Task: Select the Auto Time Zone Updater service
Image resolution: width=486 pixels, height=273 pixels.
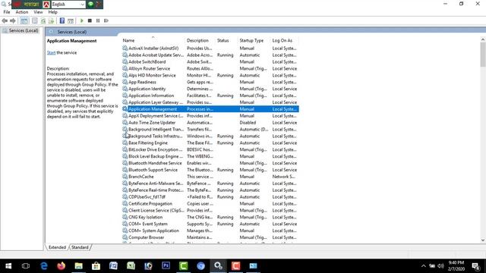Action: [210, 123]
